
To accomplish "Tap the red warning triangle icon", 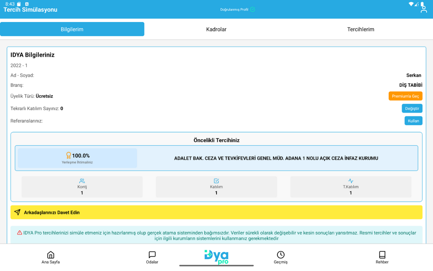I will [20, 233].
